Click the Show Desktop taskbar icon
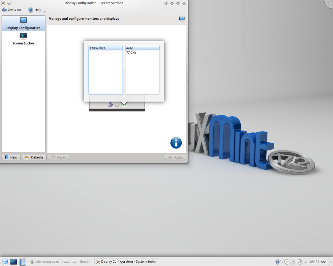This screenshot has width=333, height=266. [x=14, y=262]
